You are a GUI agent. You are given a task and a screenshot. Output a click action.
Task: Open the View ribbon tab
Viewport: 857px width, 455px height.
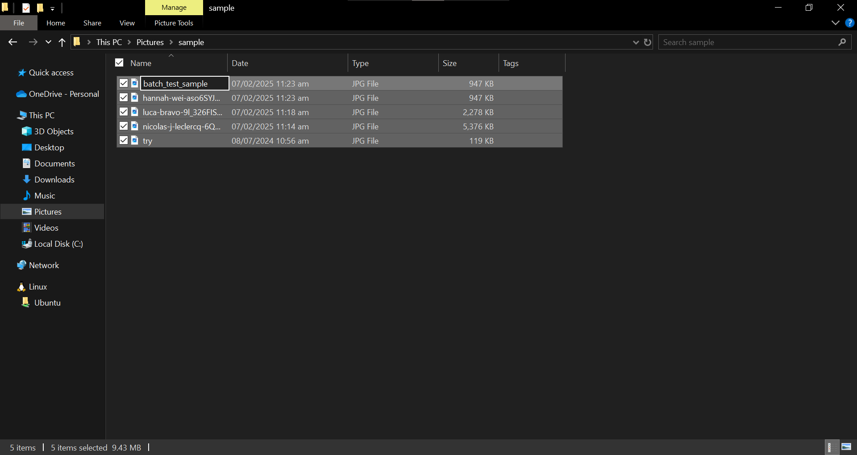point(127,23)
